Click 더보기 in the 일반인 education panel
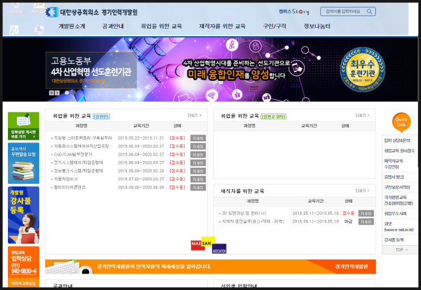The width and height of the screenshot is (421, 290). [x=194, y=115]
